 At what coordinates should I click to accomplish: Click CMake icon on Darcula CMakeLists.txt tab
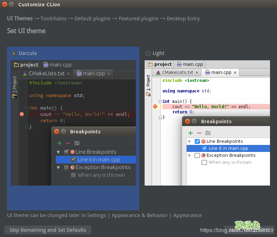[x=25, y=74]
